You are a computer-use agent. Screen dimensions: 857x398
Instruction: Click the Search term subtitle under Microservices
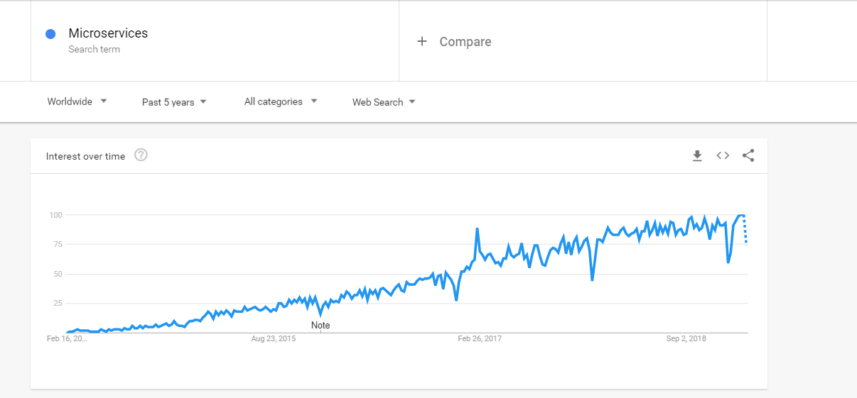tap(94, 50)
